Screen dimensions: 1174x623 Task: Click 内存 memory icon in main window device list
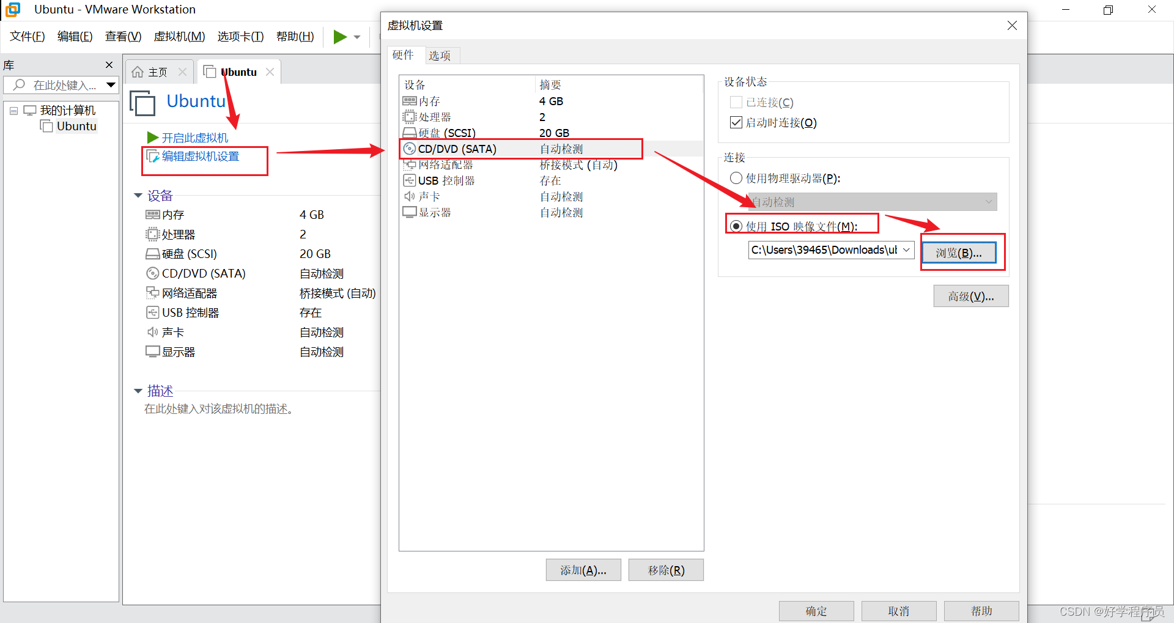pos(152,215)
